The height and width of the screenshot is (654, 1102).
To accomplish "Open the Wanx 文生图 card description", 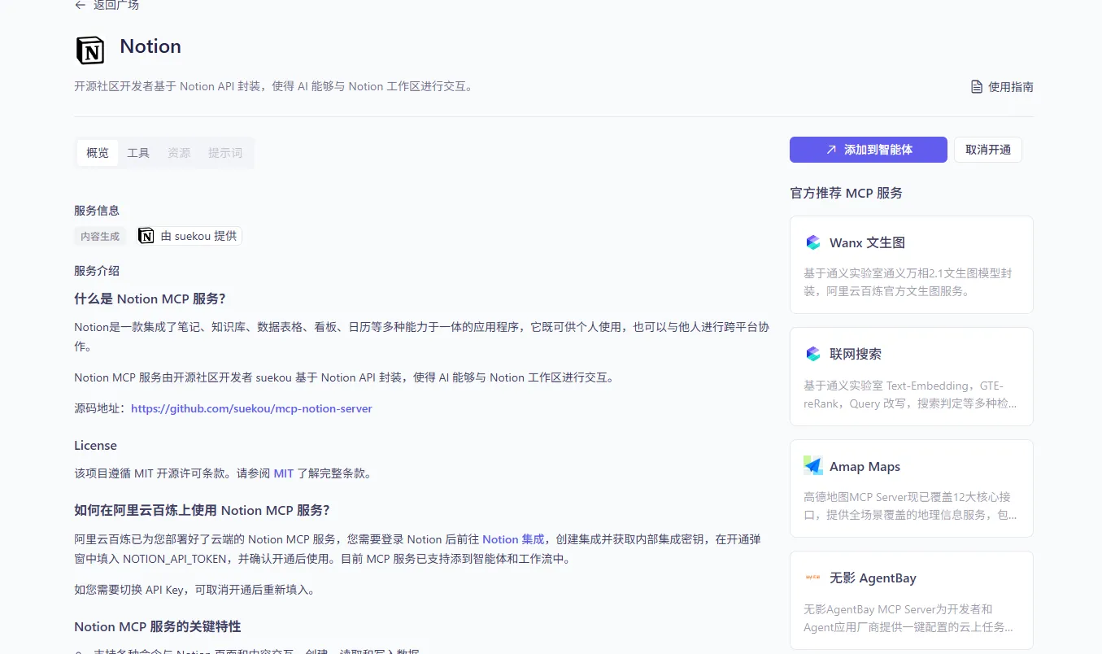I will [908, 282].
